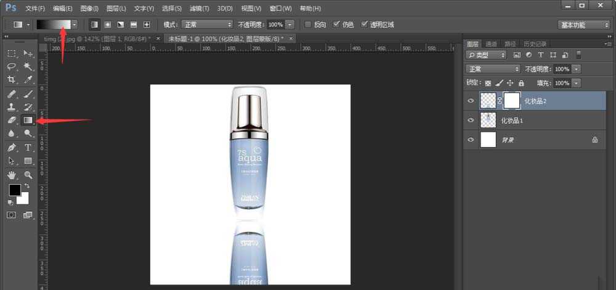
Task: Choose the radial gradient style icon
Action: (x=108, y=25)
